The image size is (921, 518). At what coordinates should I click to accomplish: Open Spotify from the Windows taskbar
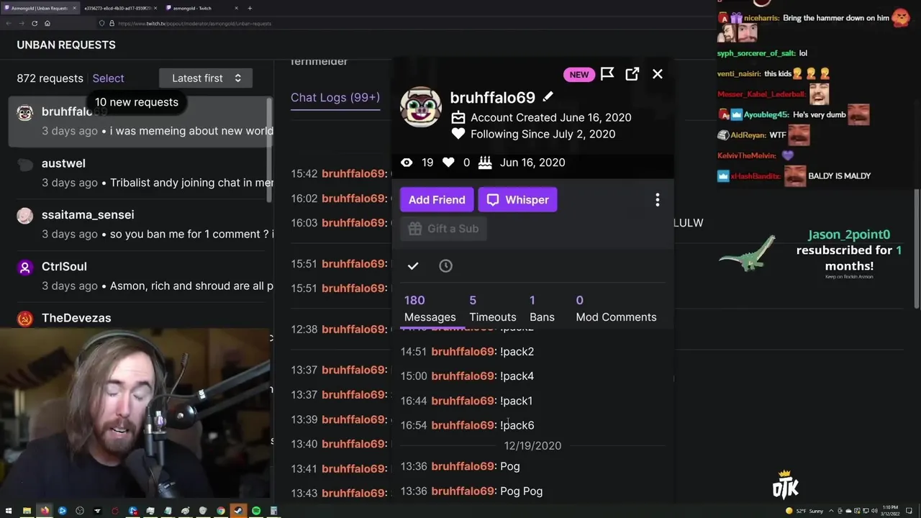pyautogui.click(x=255, y=511)
